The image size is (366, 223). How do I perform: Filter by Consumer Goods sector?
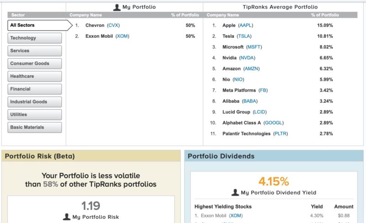35,63
